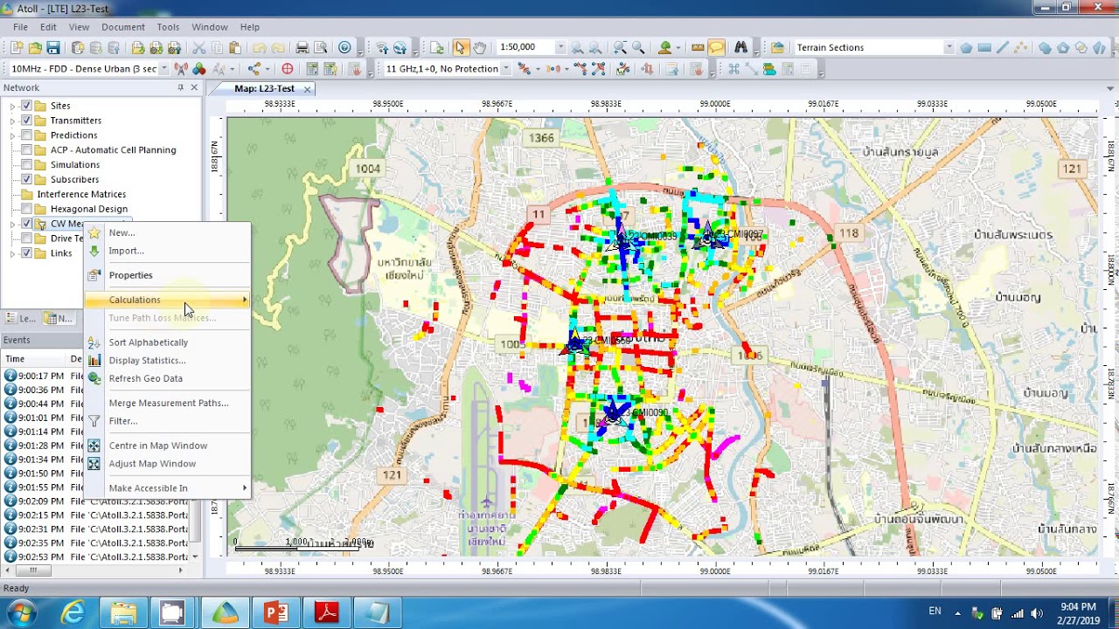Check the Predictions checkbox
This screenshot has height=629, width=1119.
tap(26, 135)
